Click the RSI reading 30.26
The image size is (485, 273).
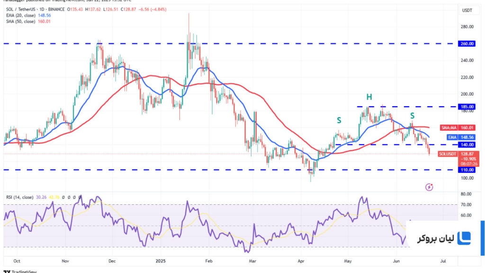click(41, 197)
